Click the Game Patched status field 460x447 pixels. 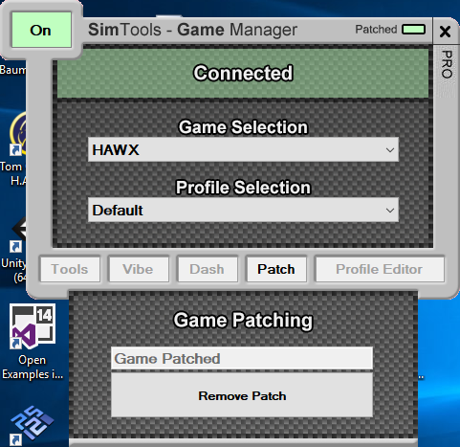[x=242, y=358]
